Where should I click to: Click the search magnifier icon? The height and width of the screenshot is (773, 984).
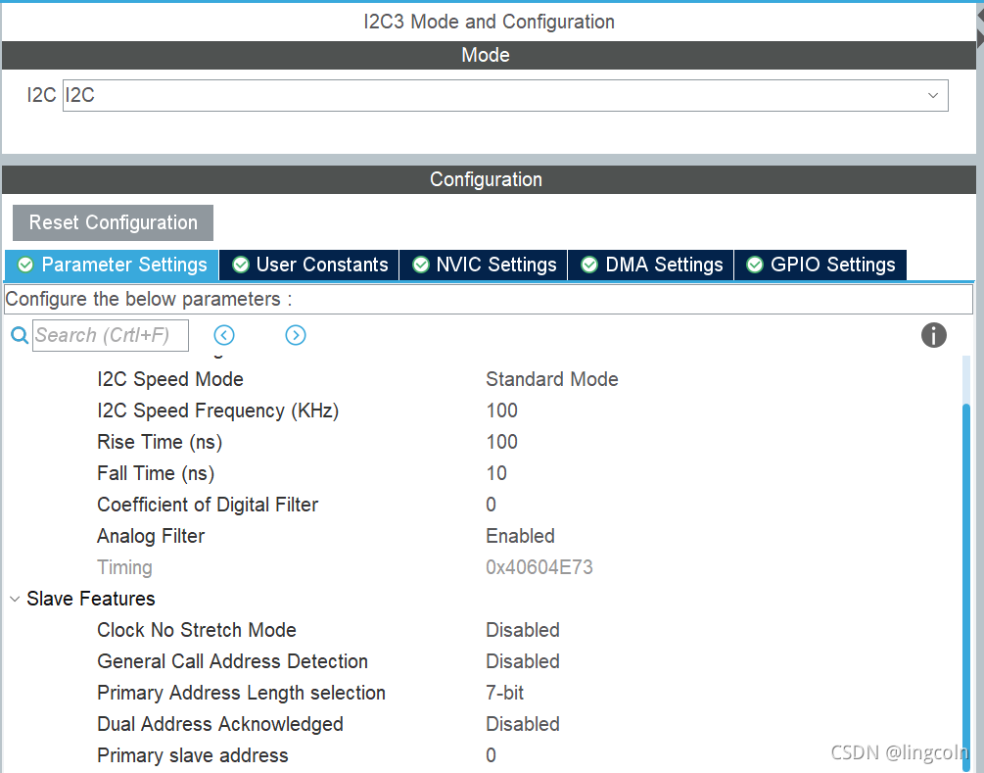click(x=20, y=335)
